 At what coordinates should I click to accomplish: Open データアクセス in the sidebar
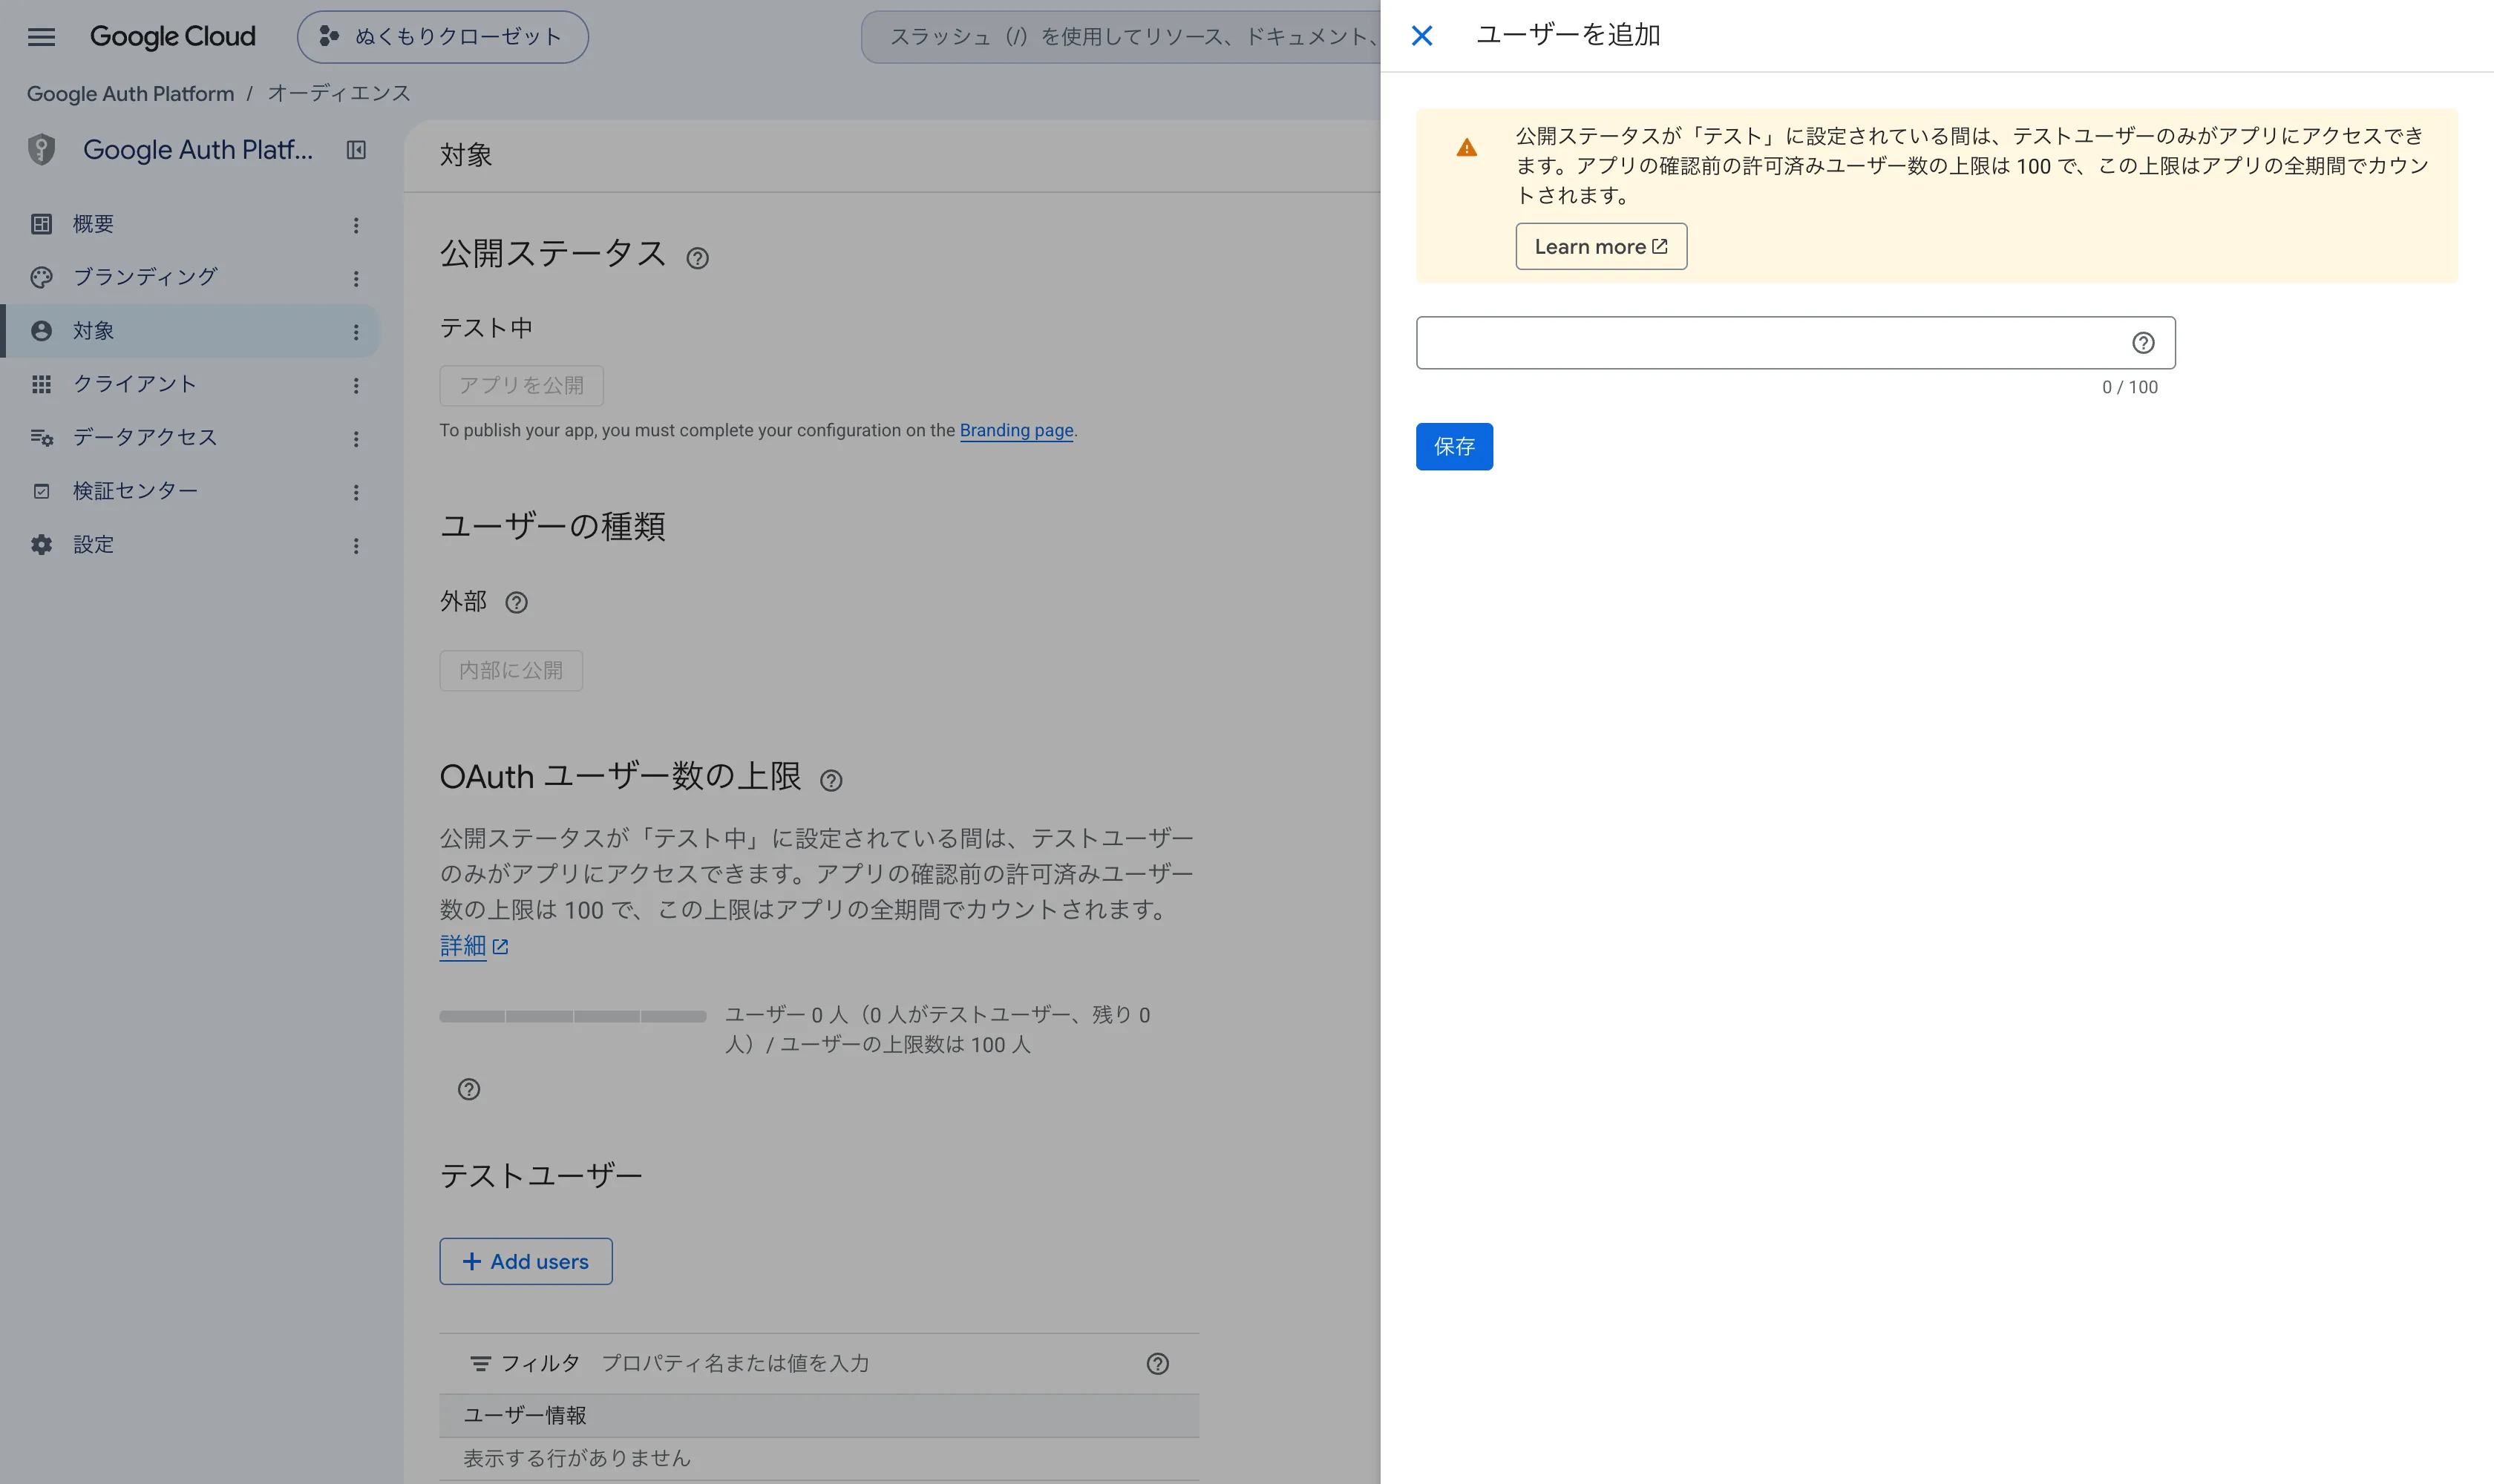tap(190, 437)
